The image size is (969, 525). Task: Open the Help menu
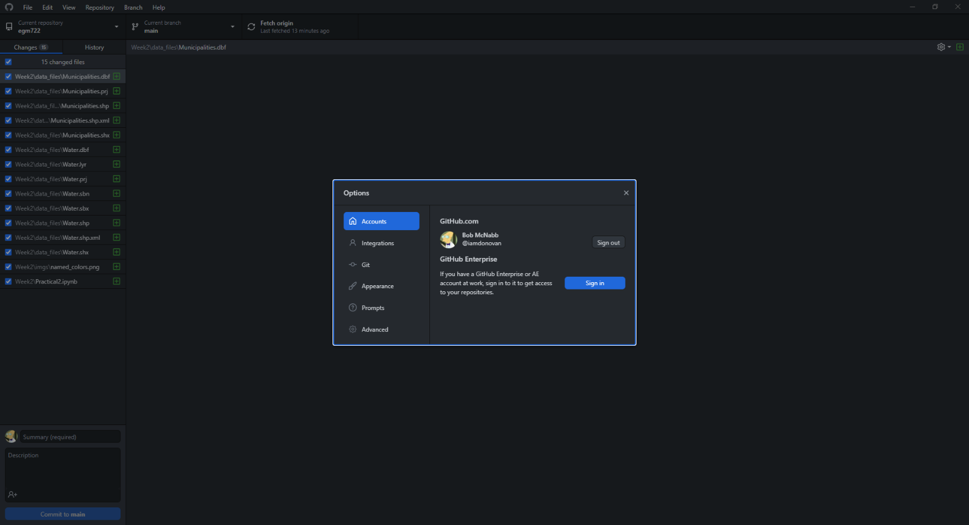(159, 7)
